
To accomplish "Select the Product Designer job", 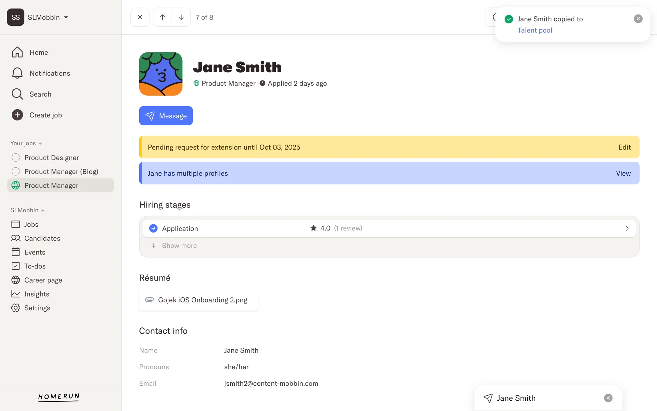I will coord(51,158).
